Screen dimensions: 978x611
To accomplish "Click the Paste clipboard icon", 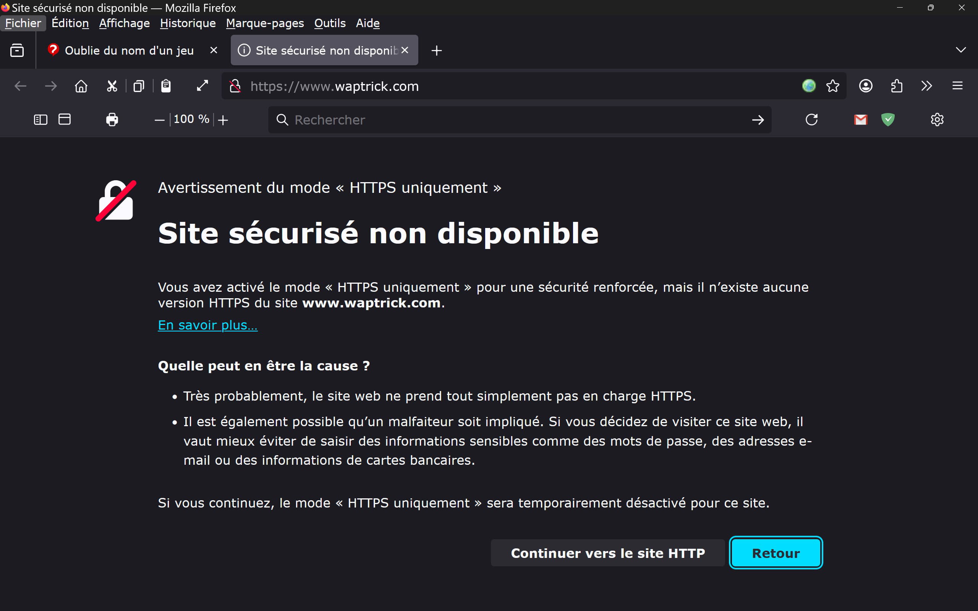I will pos(166,86).
